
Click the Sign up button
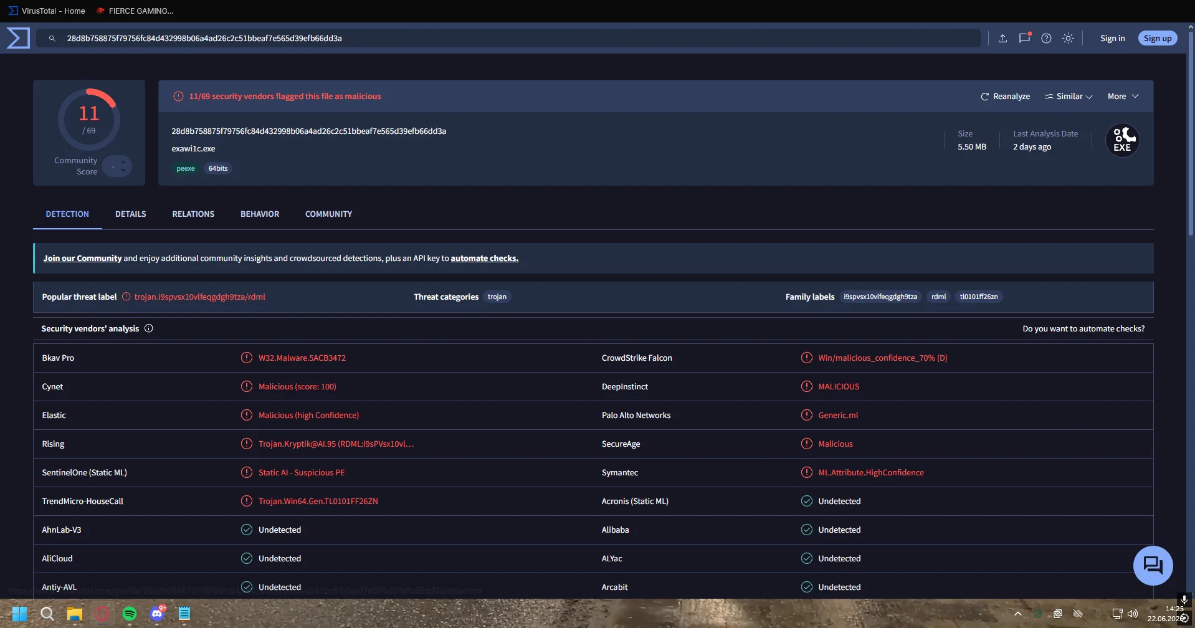coord(1158,39)
